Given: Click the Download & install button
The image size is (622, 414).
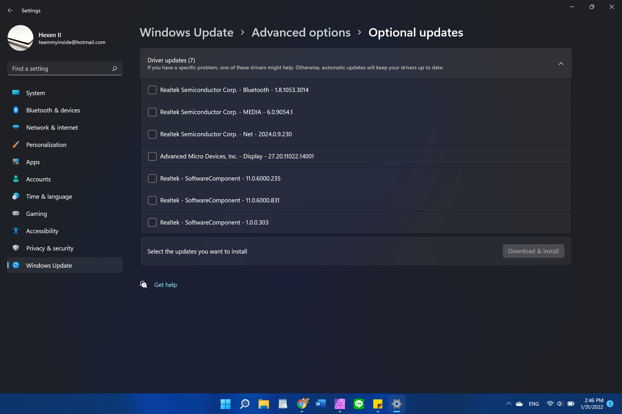Looking at the screenshot, I should click(533, 251).
